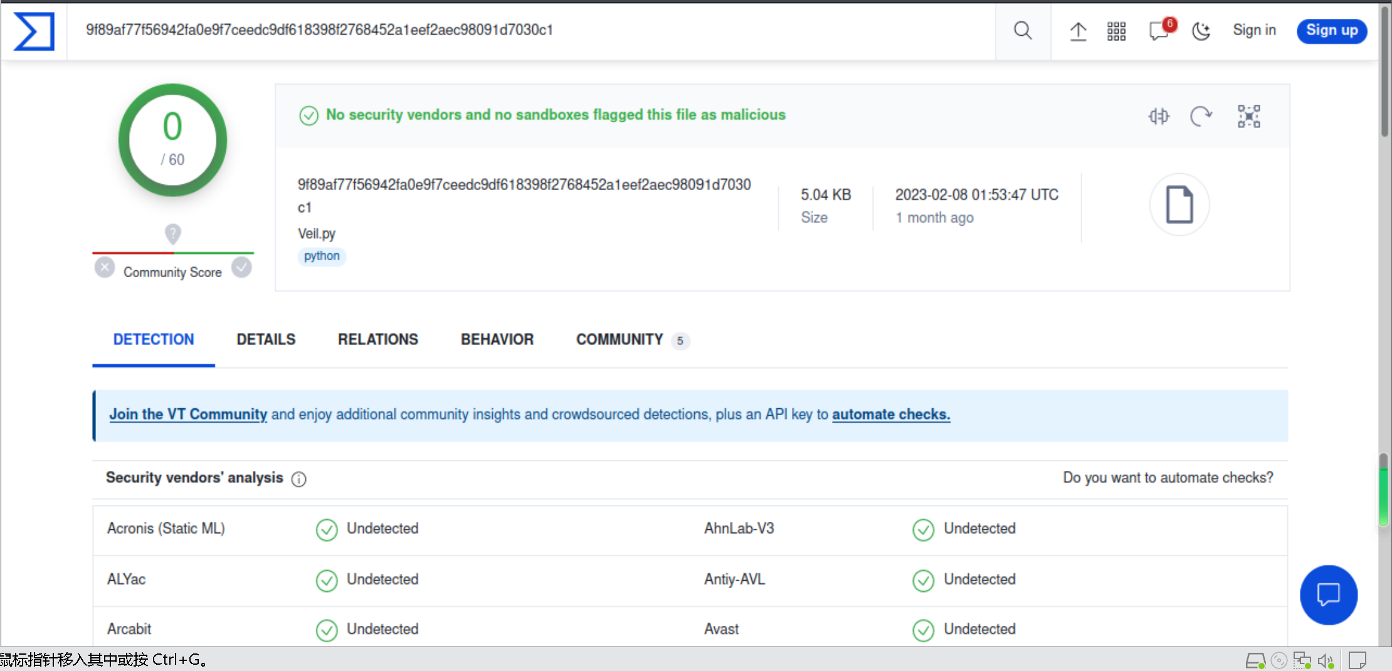Open the apps grid menu icon

1116,31
